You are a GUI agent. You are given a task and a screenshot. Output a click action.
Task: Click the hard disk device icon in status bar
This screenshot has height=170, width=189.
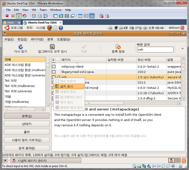point(139,166)
